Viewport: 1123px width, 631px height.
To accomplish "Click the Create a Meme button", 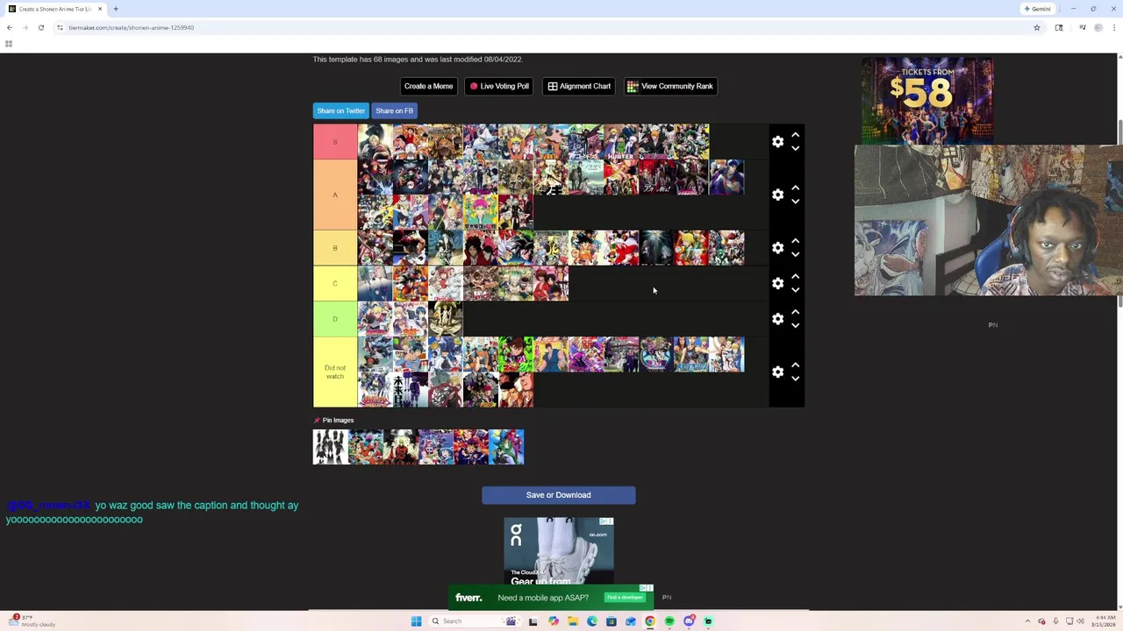I will click(428, 86).
